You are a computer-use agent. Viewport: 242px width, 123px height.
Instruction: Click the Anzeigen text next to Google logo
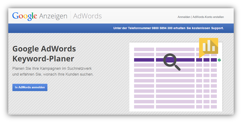pyautogui.click(x=53, y=16)
